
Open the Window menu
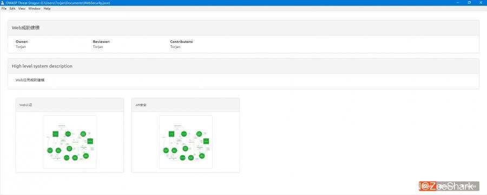point(35,9)
